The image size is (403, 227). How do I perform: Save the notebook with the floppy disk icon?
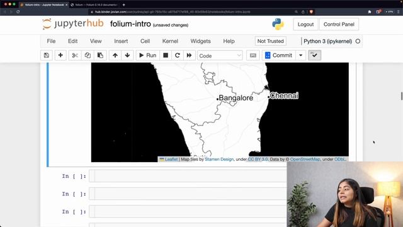pyautogui.click(x=47, y=55)
